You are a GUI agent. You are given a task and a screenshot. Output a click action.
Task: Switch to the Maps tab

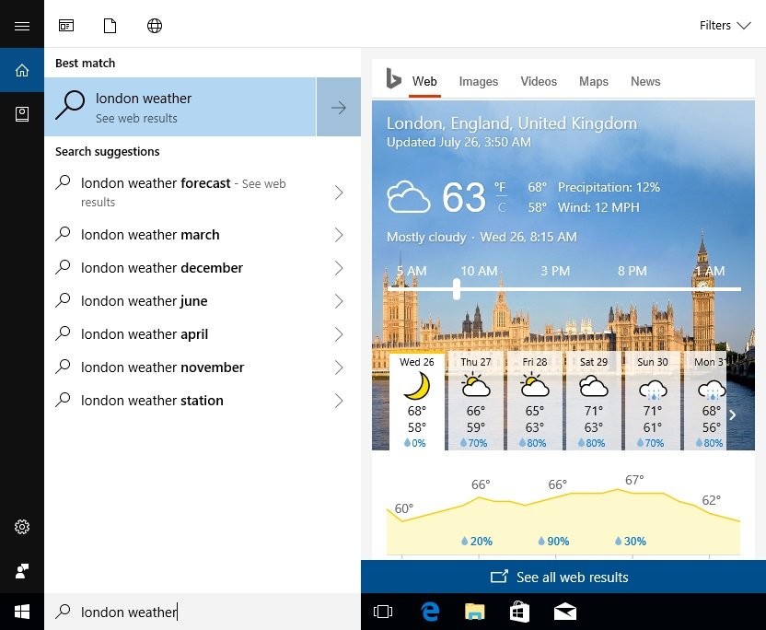pyautogui.click(x=593, y=81)
